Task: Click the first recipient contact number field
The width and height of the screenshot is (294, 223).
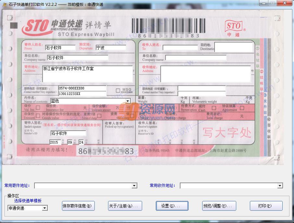Action: pyautogui.click(x=202, y=88)
